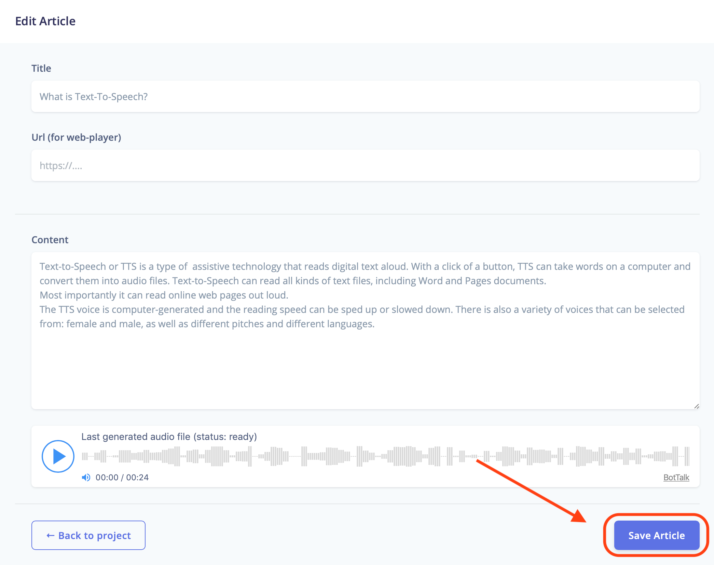714x565 pixels.
Task: Click the Content label
Action: (x=50, y=240)
